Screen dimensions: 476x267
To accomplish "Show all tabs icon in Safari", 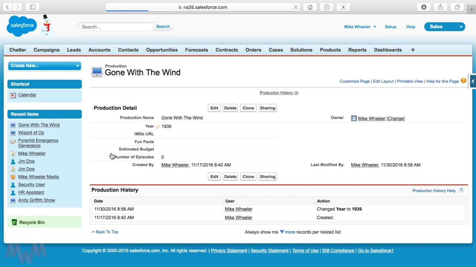I will 457,7.
